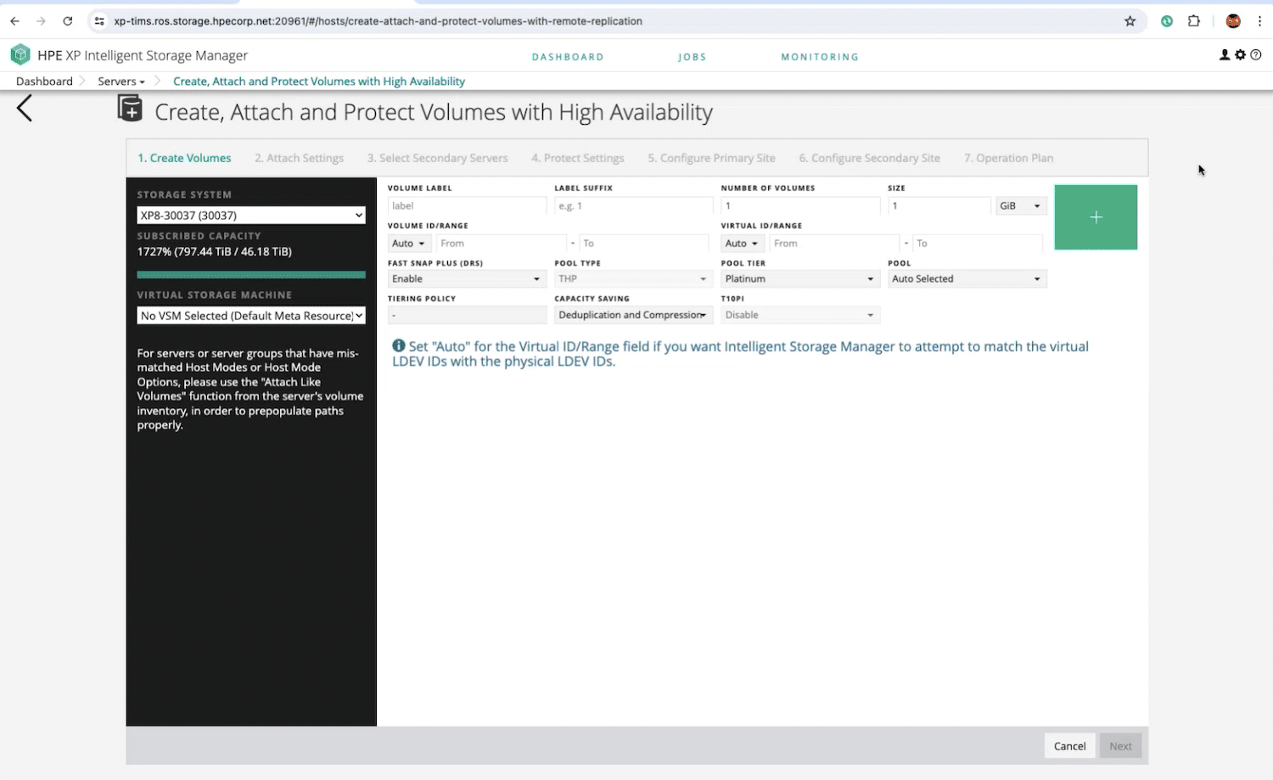Click the Volume ID To field

644,244
